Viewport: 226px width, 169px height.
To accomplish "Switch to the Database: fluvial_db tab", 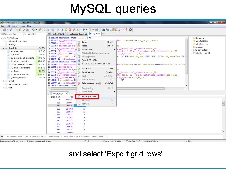I will click(77, 34).
